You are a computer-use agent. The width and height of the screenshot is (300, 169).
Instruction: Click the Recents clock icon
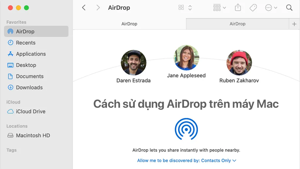10,43
